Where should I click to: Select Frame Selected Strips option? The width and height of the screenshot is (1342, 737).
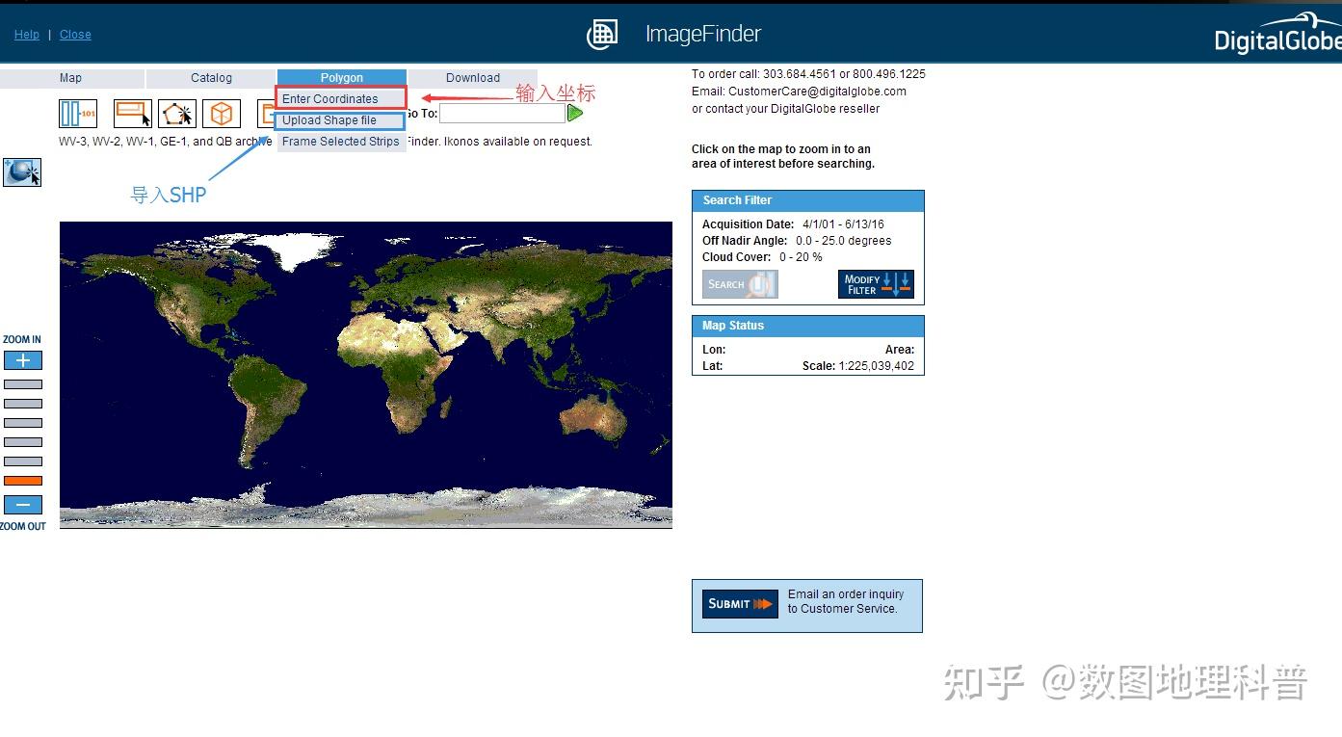click(x=340, y=141)
